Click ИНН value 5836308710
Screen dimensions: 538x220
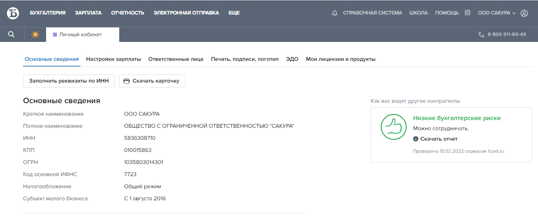pos(140,138)
